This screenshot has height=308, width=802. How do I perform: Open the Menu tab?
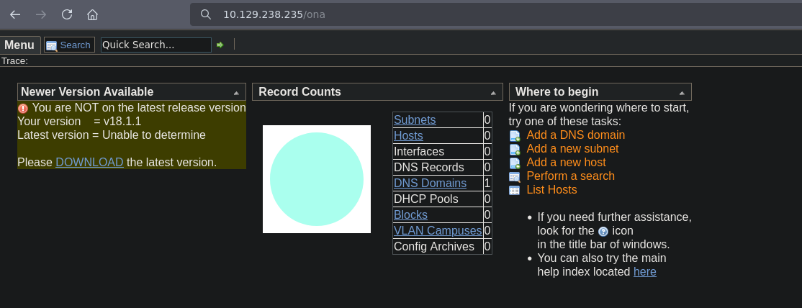coord(19,45)
